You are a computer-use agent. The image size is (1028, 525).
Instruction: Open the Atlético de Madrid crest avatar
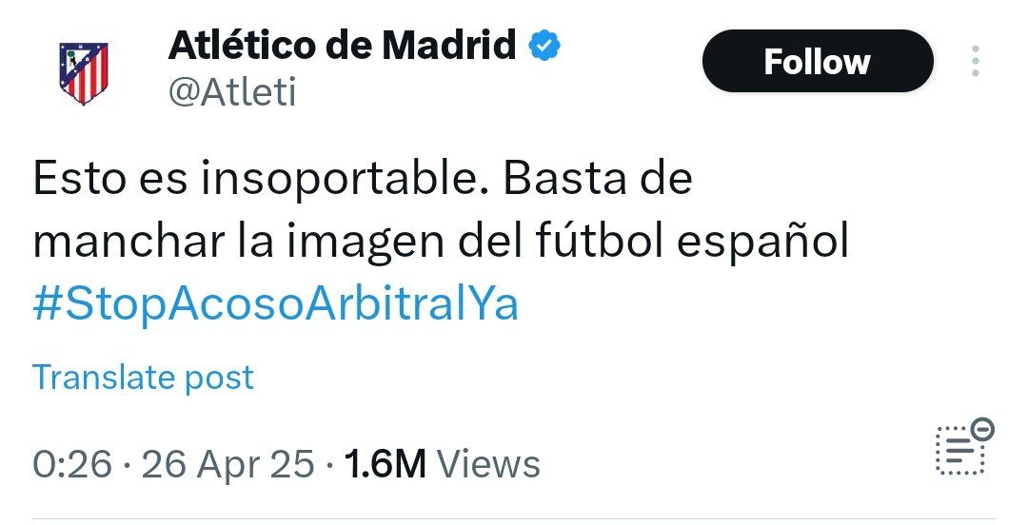(83, 72)
